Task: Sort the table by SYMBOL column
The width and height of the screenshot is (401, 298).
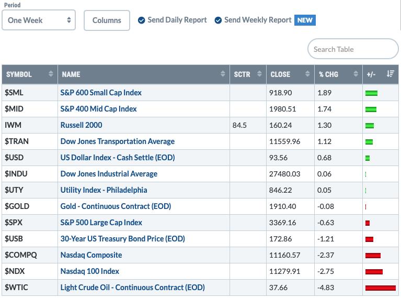Action: click(x=51, y=74)
